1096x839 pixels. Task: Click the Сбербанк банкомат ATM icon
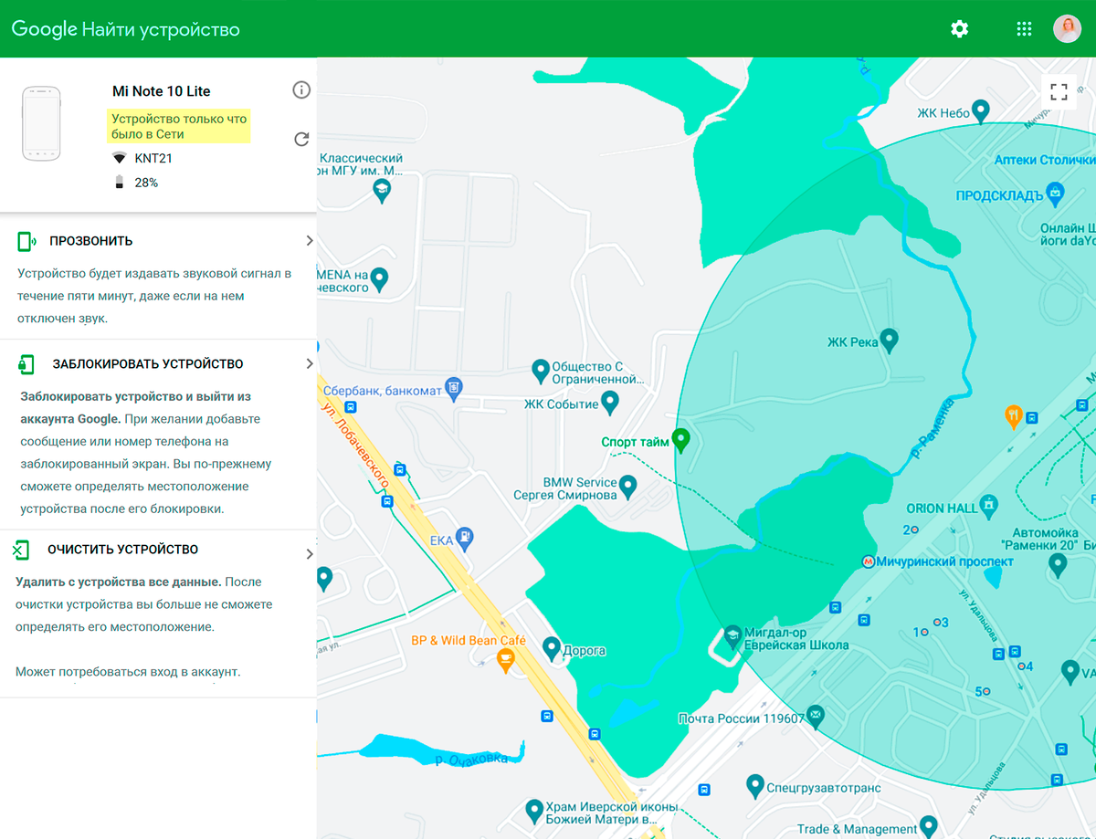pyautogui.click(x=454, y=389)
